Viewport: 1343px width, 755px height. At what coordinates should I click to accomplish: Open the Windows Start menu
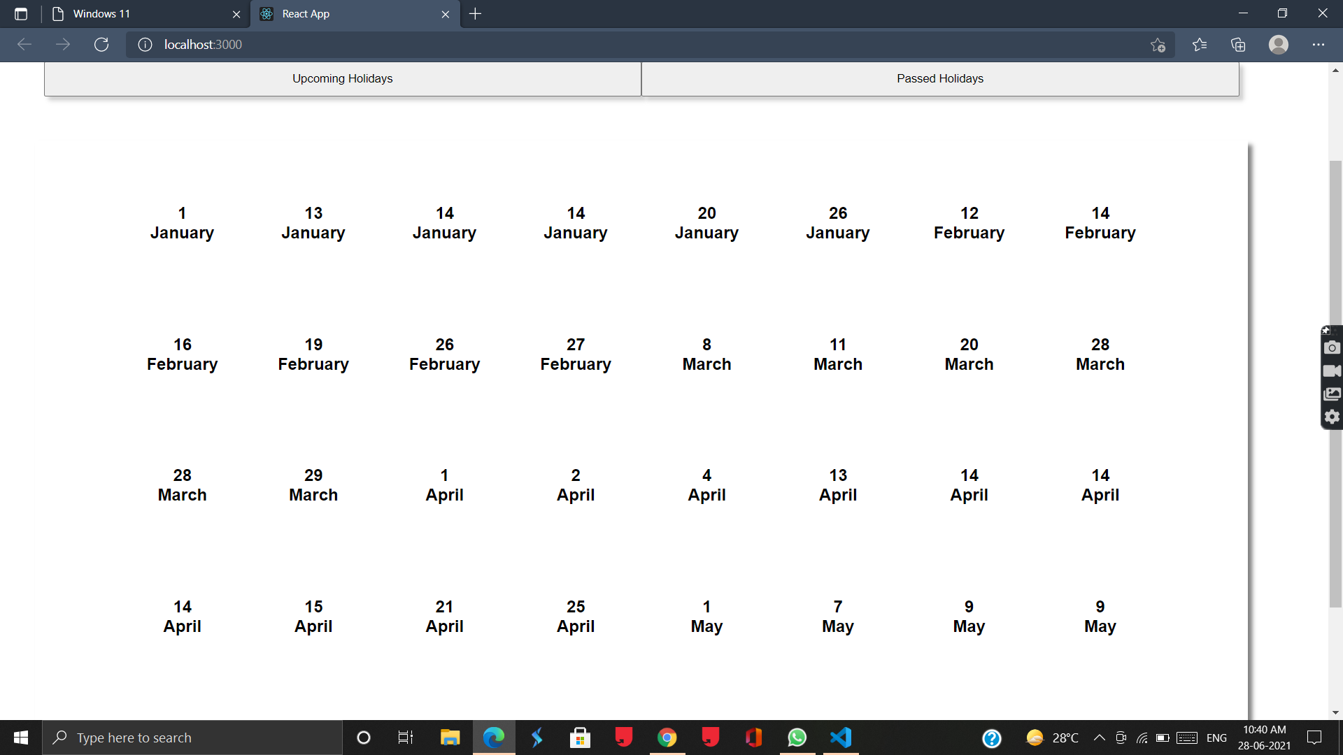[x=21, y=738]
